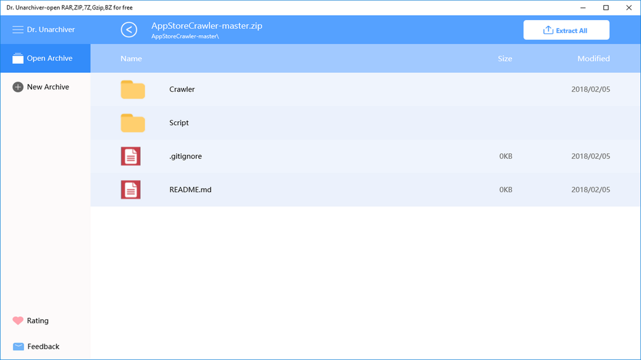Image resolution: width=641 pixels, height=360 pixels.
Task: Open the Script folder icon
Action: pyautogui.click(x=133, y=123)
